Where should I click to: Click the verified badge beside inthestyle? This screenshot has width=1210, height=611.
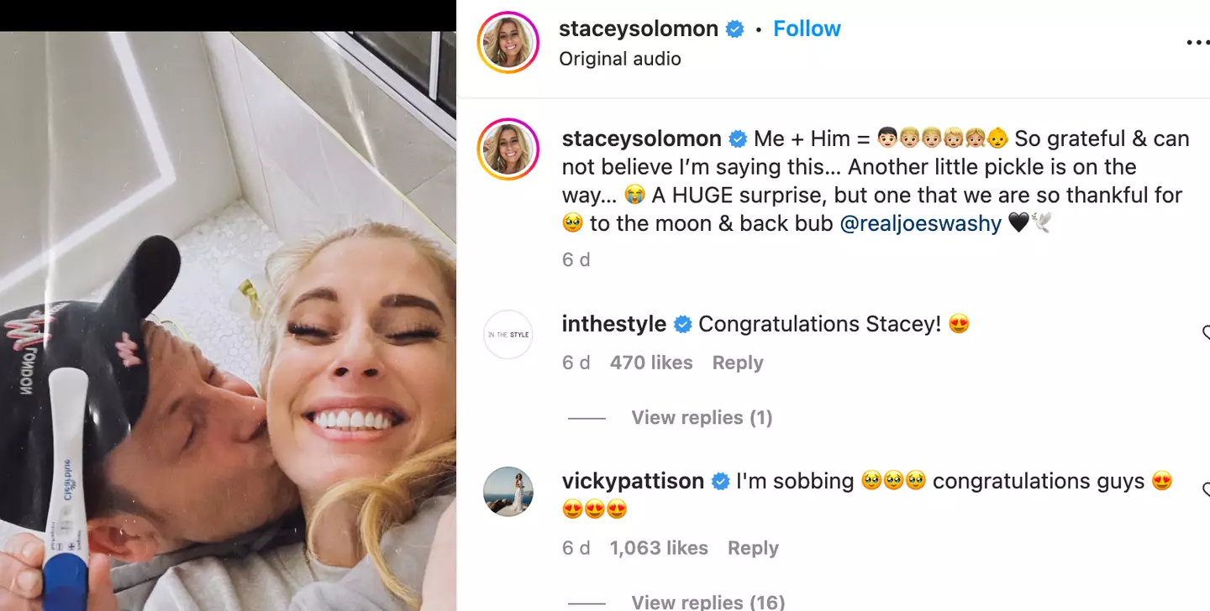click(681, 323)
